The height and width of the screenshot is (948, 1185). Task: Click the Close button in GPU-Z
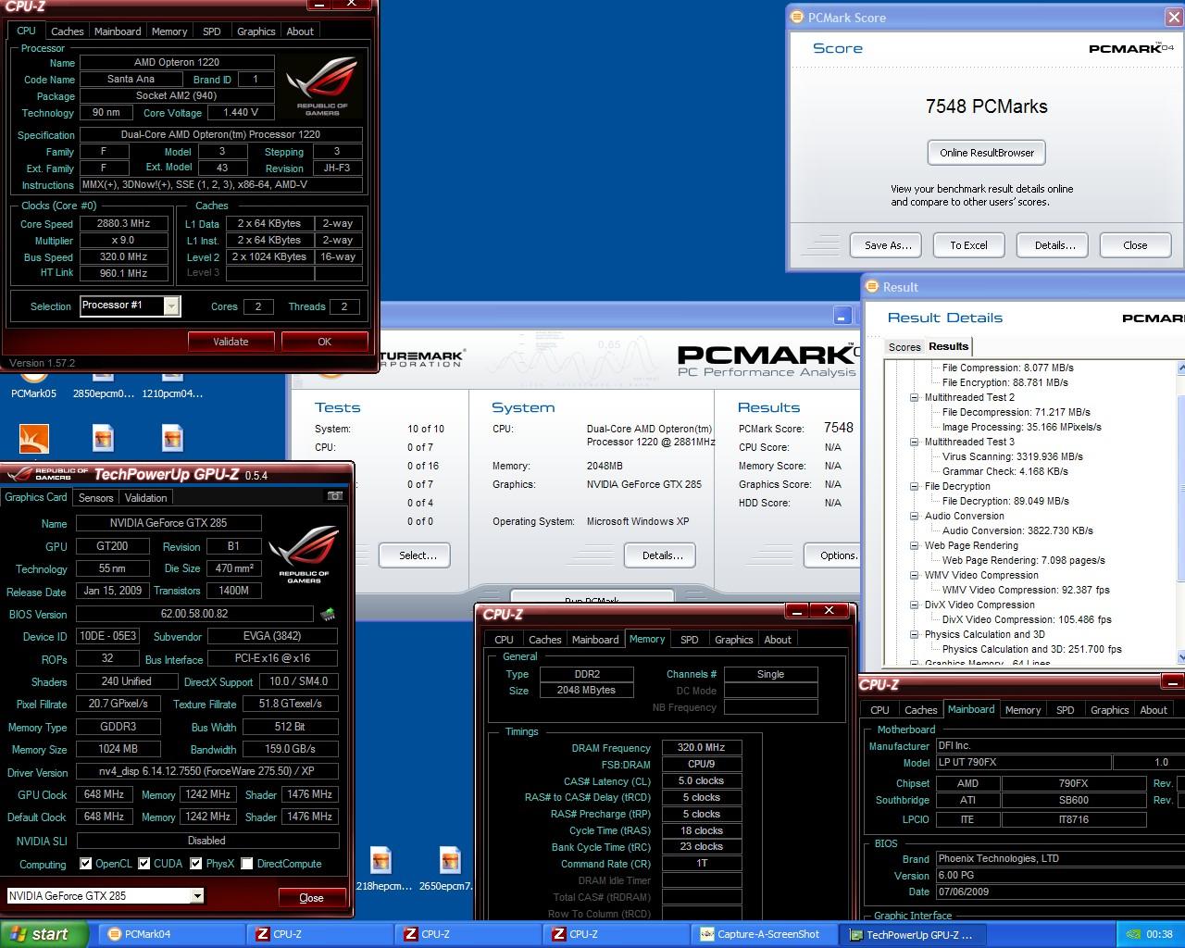pos(312,898)
